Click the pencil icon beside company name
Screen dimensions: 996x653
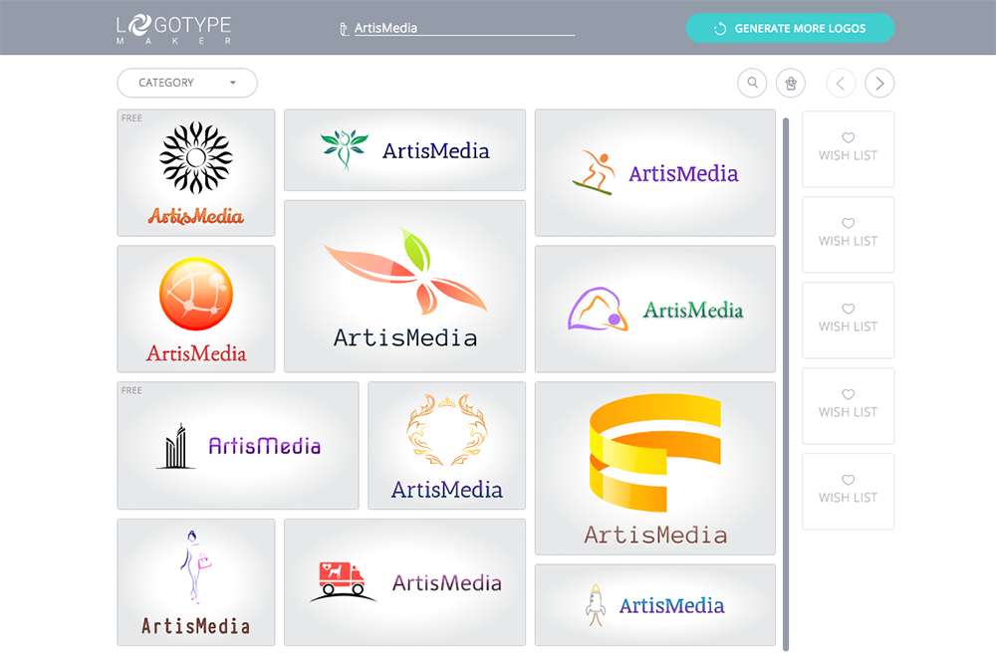[x=344, y=29]
